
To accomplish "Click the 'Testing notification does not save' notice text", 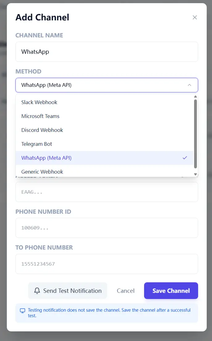I will click(x=109, y=313).
